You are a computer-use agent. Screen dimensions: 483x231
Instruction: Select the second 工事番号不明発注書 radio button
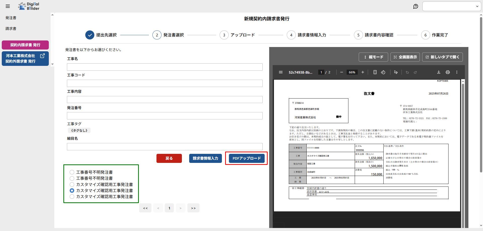(x=72, y=178)
